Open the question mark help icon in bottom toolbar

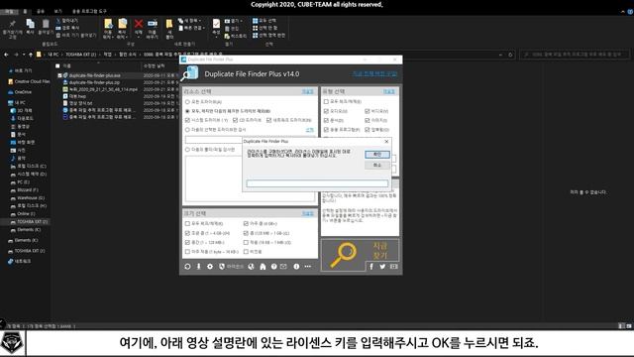[x=273, y=267]
